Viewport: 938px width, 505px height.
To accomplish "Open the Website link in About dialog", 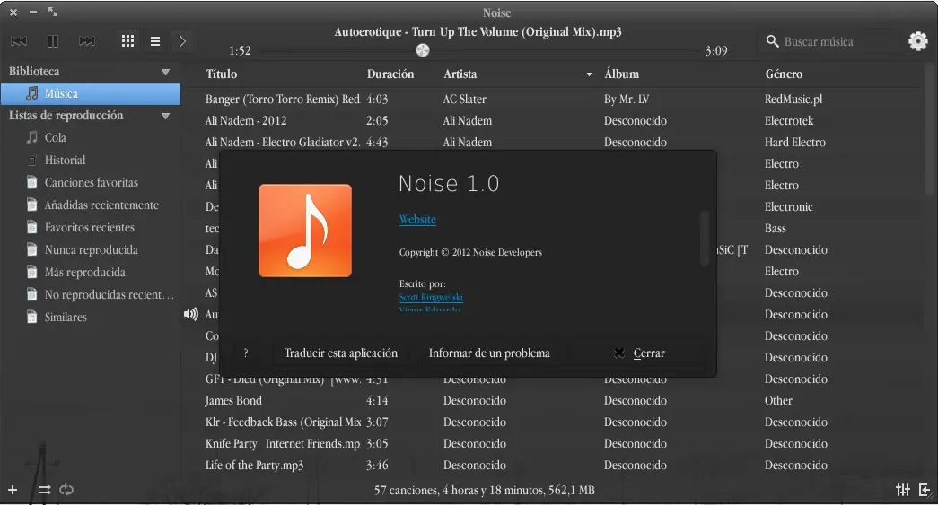I will point(417,220).
